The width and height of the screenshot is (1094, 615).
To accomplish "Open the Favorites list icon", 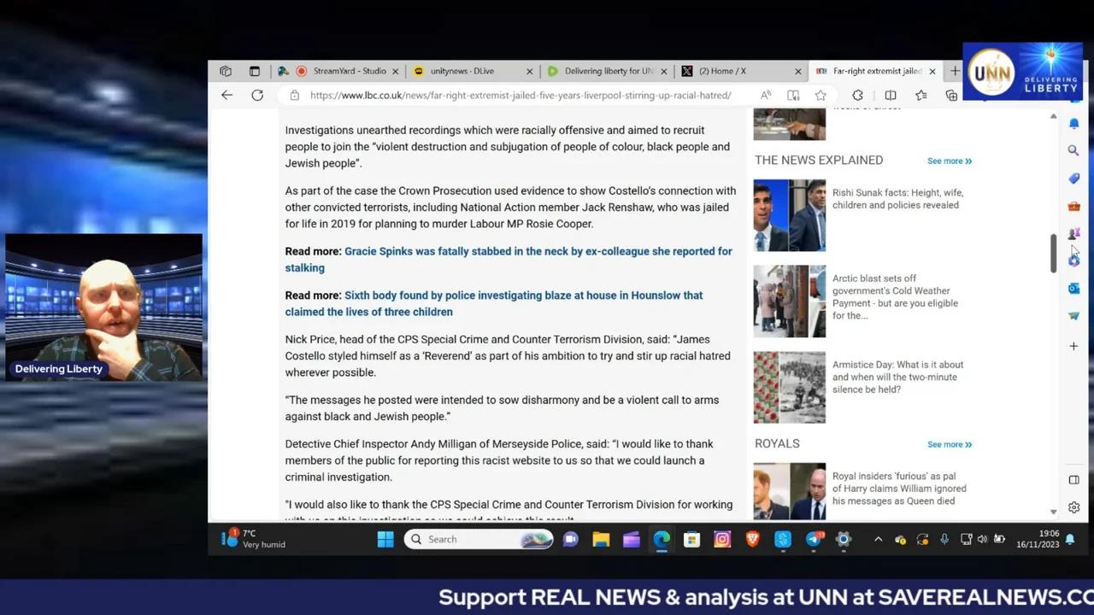I will coord(920,95).
